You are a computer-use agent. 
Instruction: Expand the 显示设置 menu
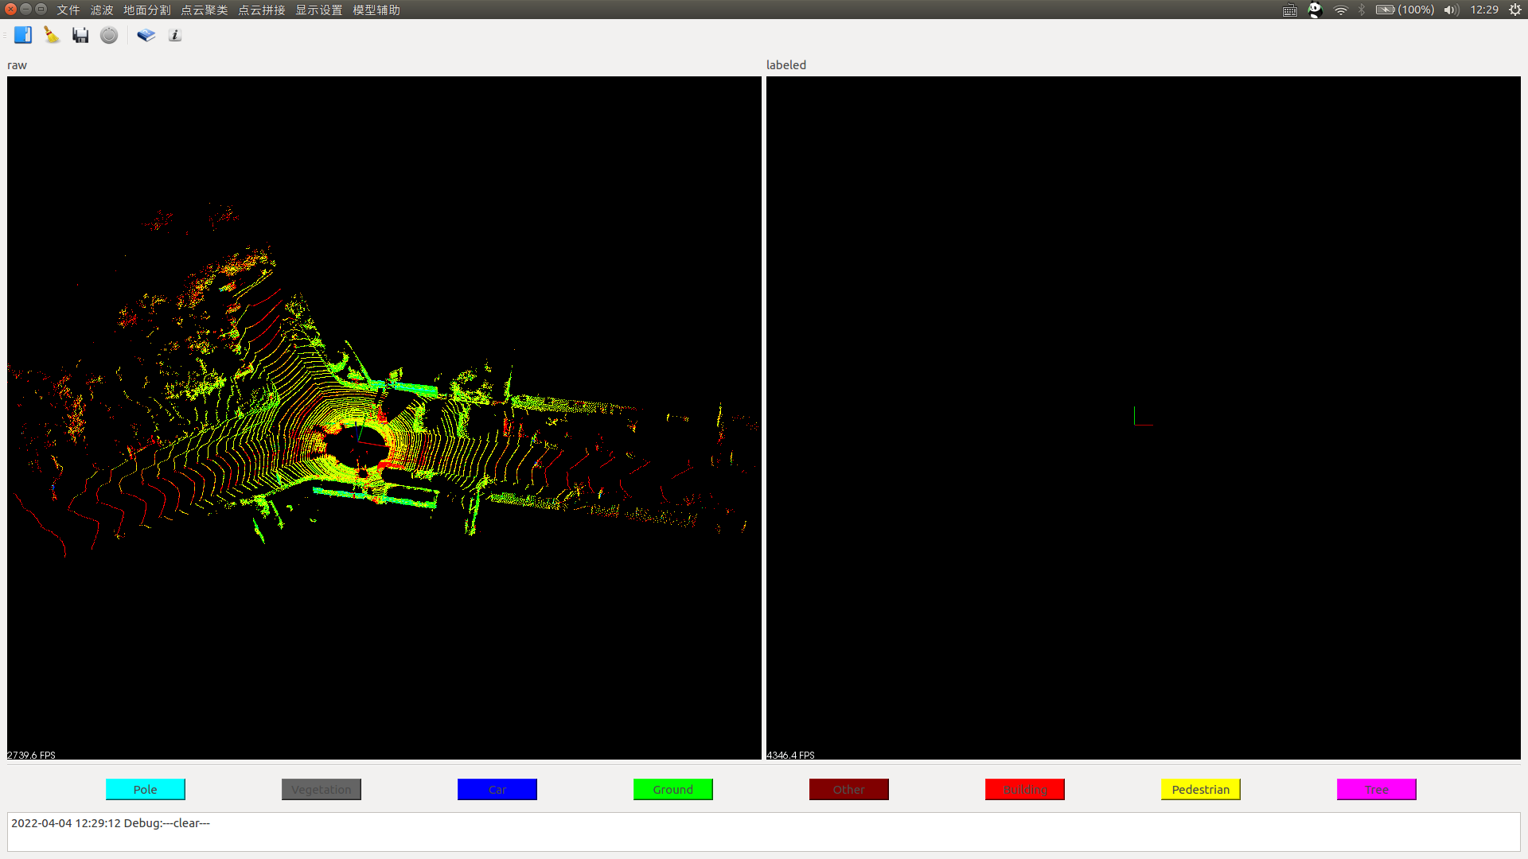click(319, 10)
